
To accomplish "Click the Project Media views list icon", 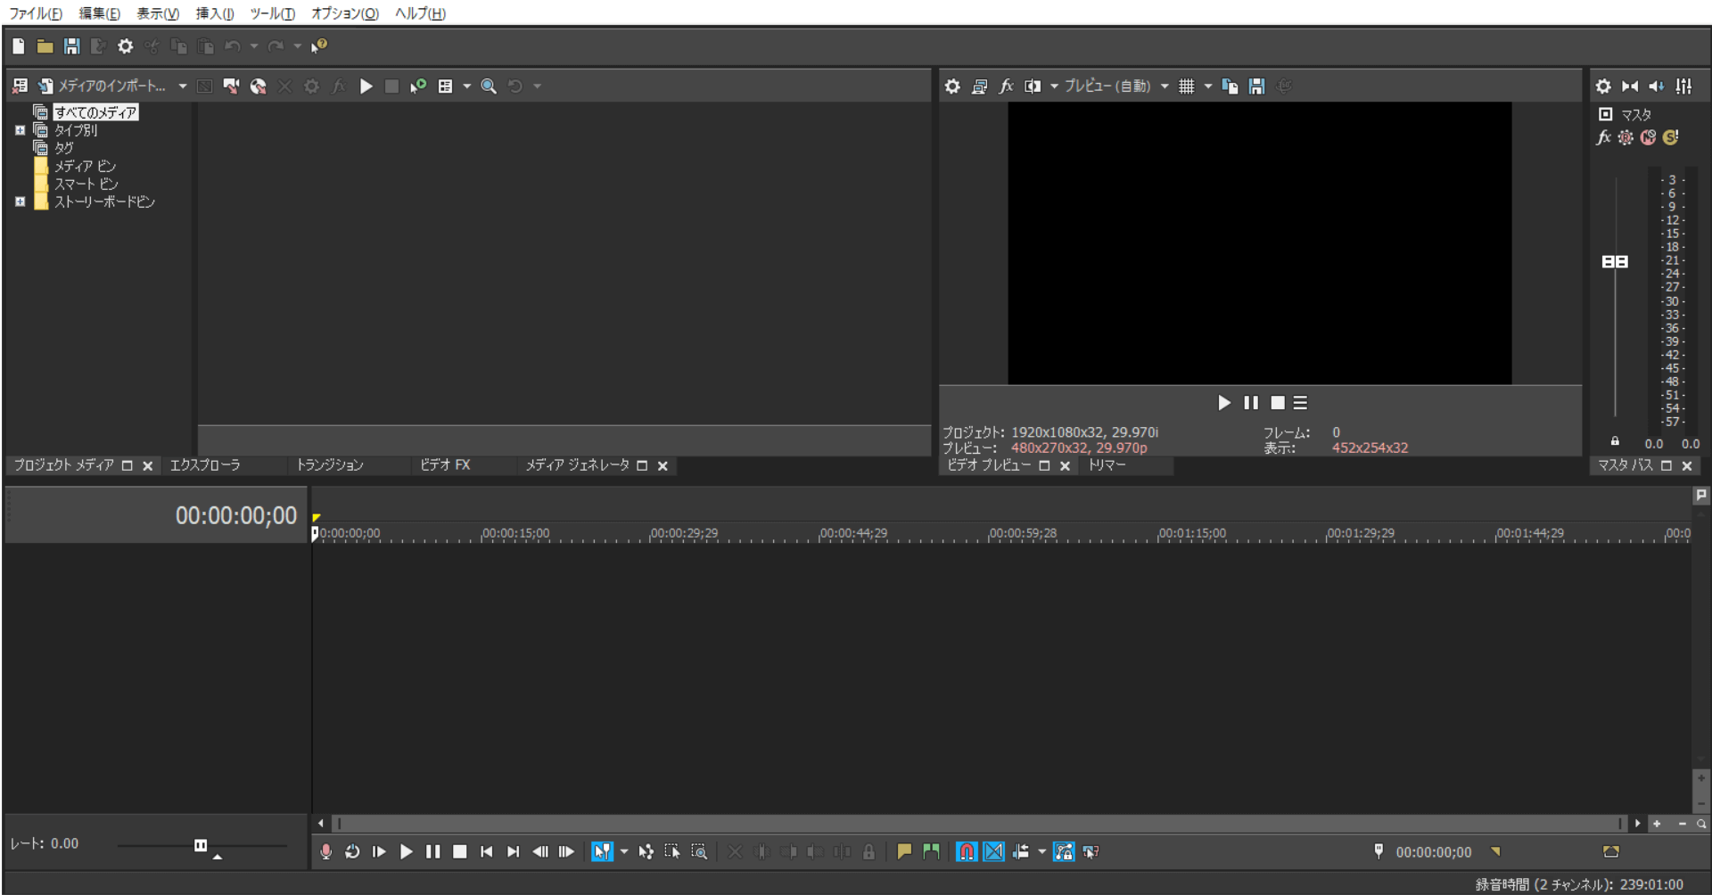I will point(445,86).
